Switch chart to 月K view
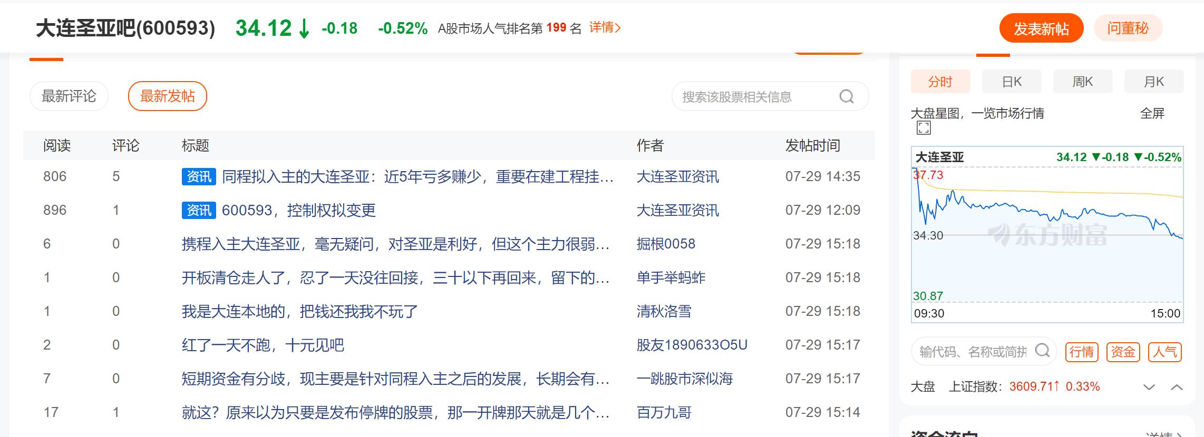Viewport: 1204px width, 437px height. pyautogui.click(x=1154, y=82)
